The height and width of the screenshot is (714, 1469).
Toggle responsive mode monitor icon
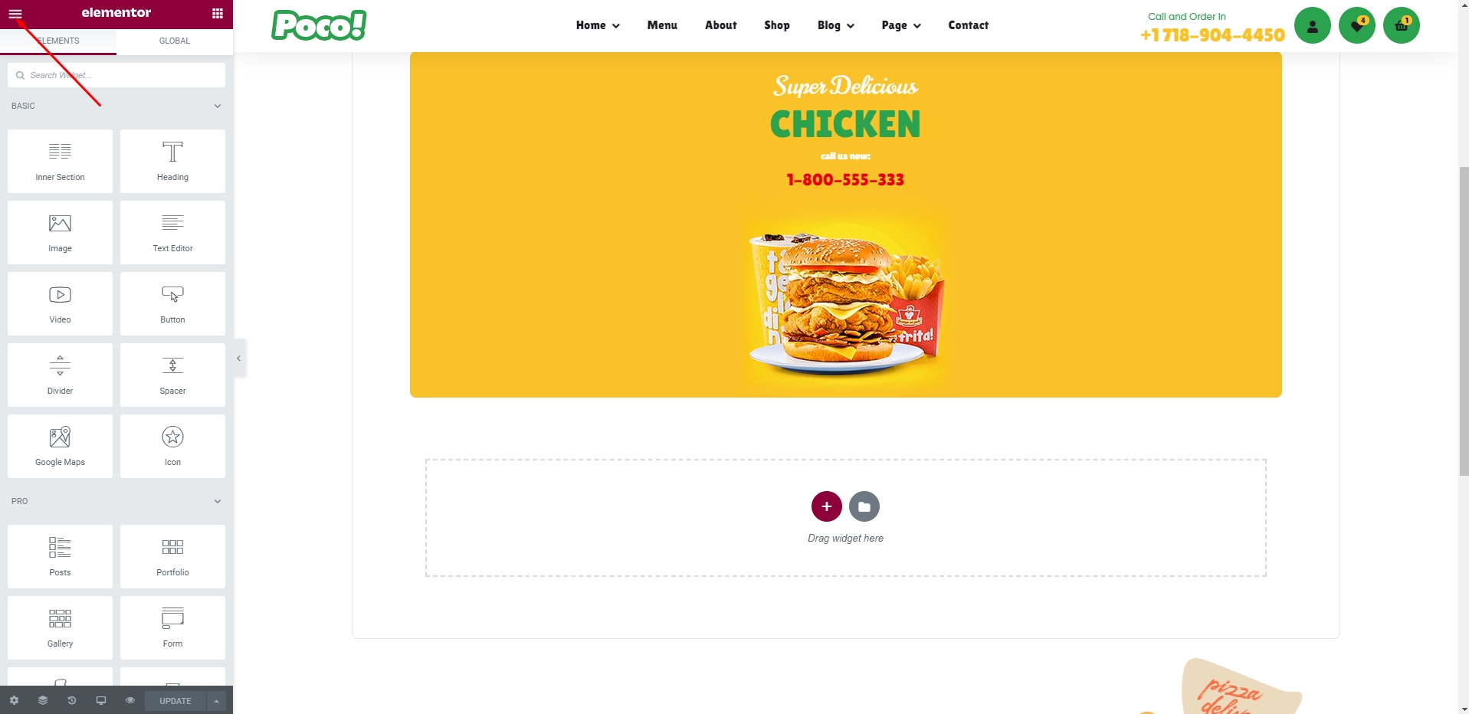(101, 700)
